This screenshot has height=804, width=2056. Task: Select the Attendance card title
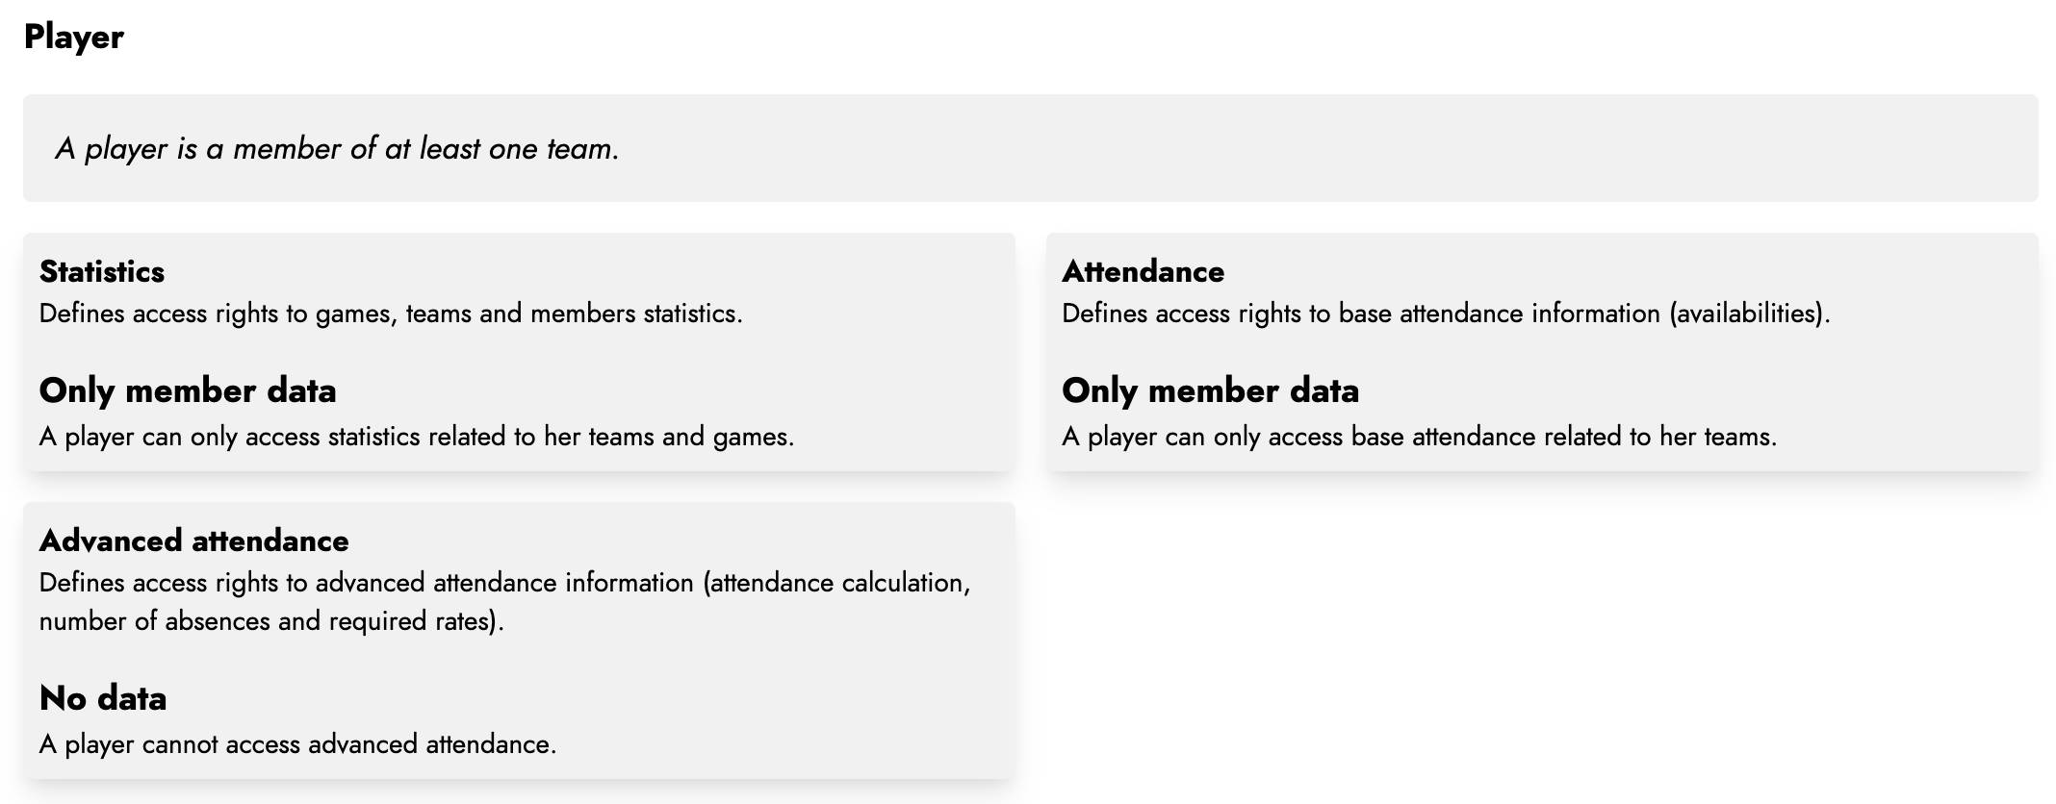click(x=1143, y=271)
